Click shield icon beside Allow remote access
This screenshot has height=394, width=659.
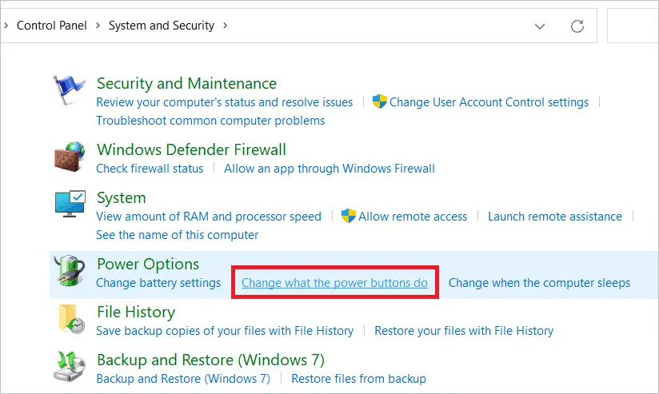(349, 216)
